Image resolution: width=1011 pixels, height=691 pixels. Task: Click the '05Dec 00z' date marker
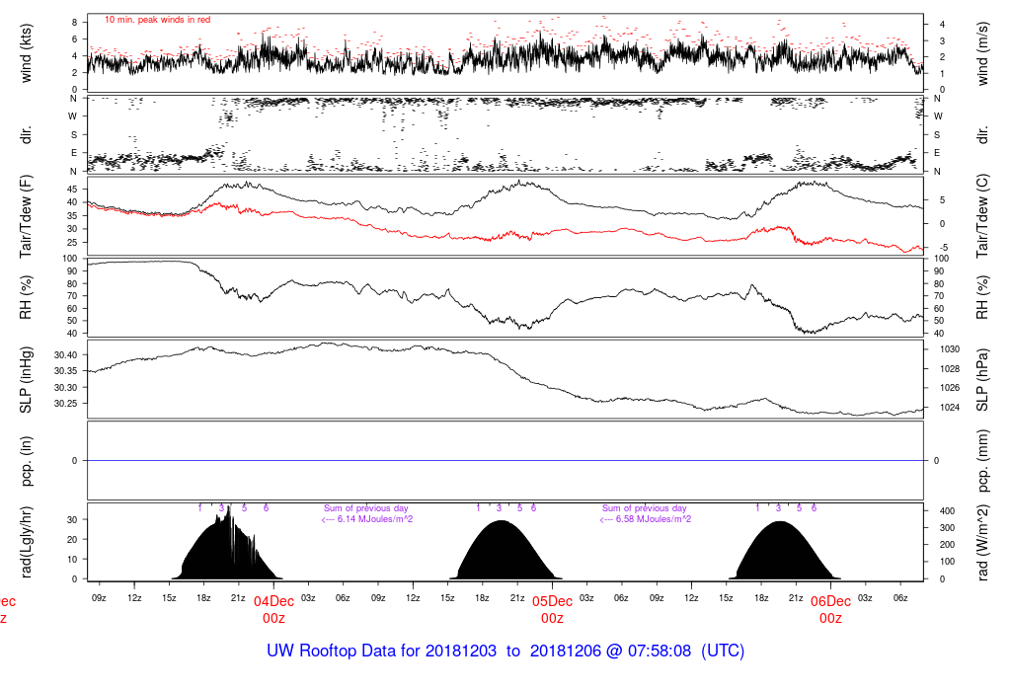point(552,610)
